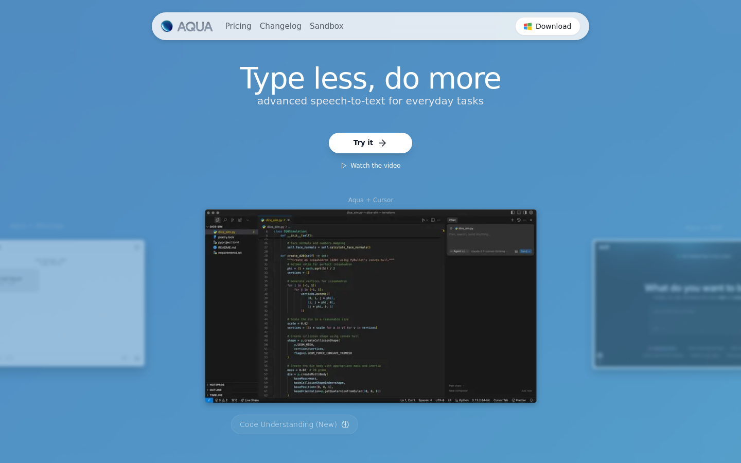Click Ln 1, Col 1 in status bar
The height and width of the screenshot is (463, 741).
click(408, 400)
